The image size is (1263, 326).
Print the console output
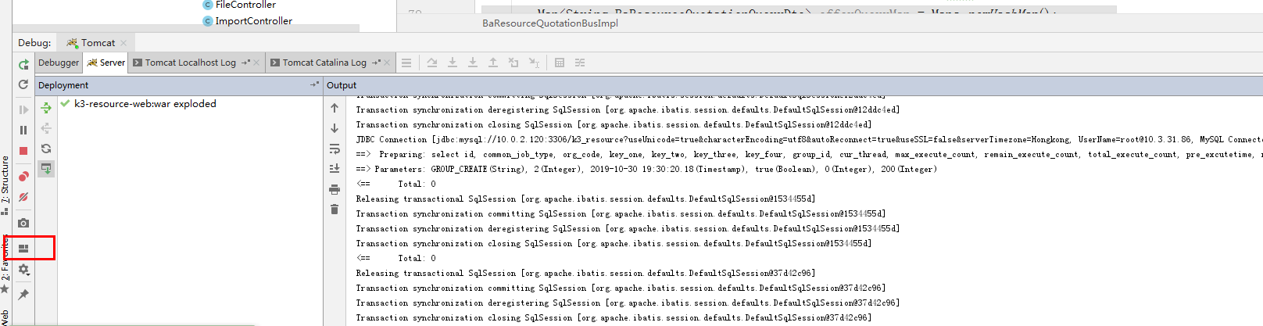point(335,189)
